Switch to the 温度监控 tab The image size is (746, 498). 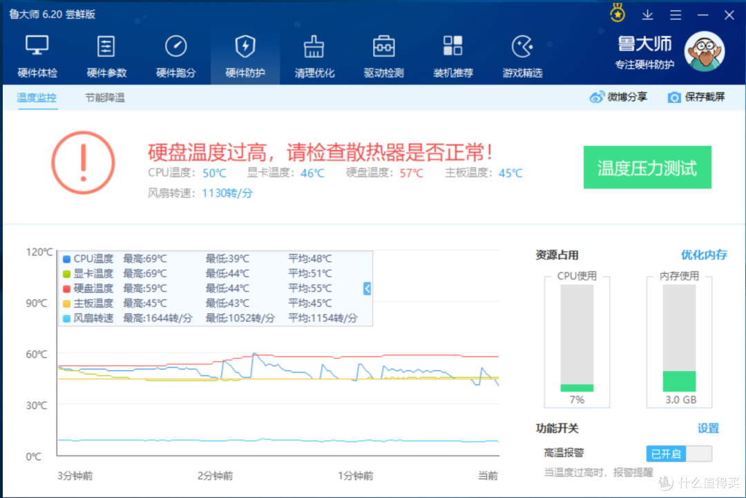(x=37, y=97)
